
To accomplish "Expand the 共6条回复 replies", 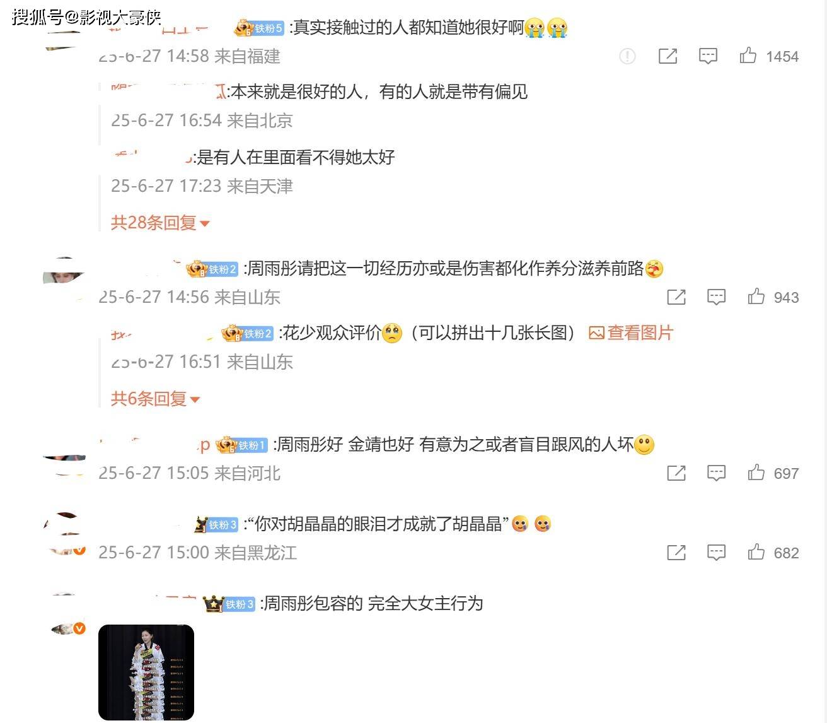I will 155,398.
